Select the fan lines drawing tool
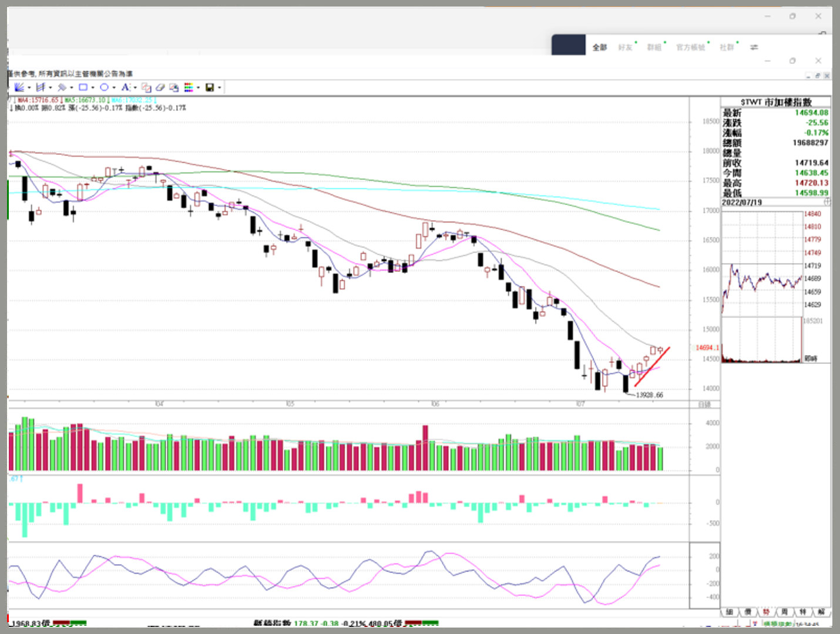This screenshot has width=840, height=634. tap(19, 87)
